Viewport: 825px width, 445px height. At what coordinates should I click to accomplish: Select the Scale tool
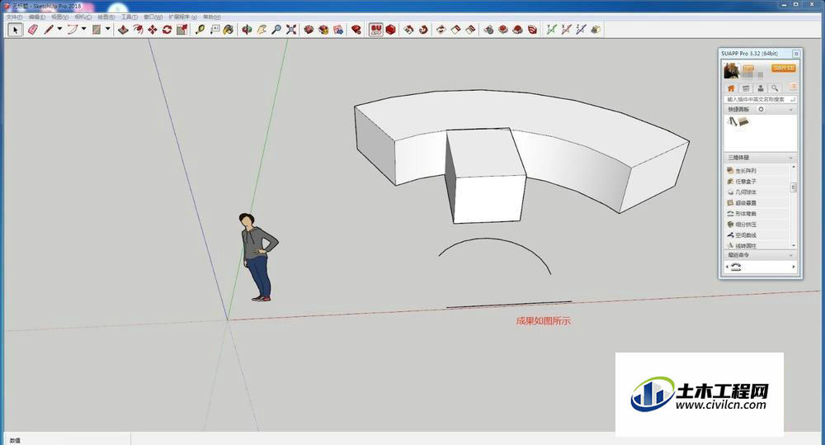[x=182, y=30]
